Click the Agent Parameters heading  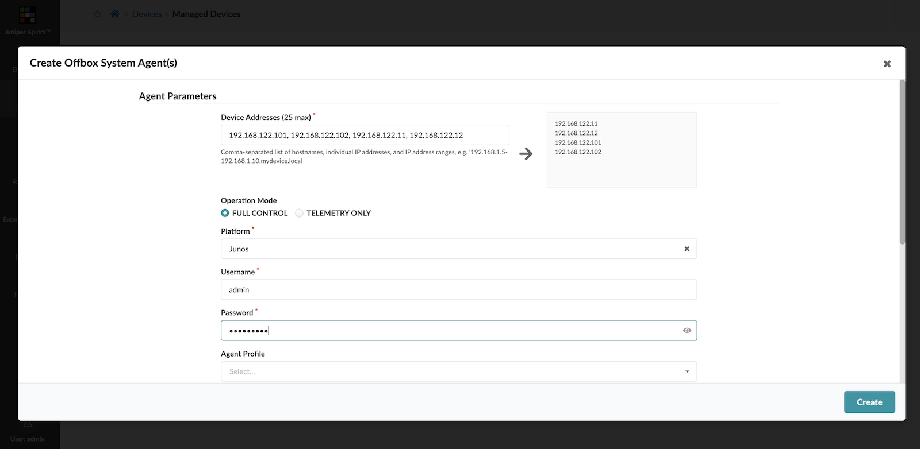(x=178, y=96)
